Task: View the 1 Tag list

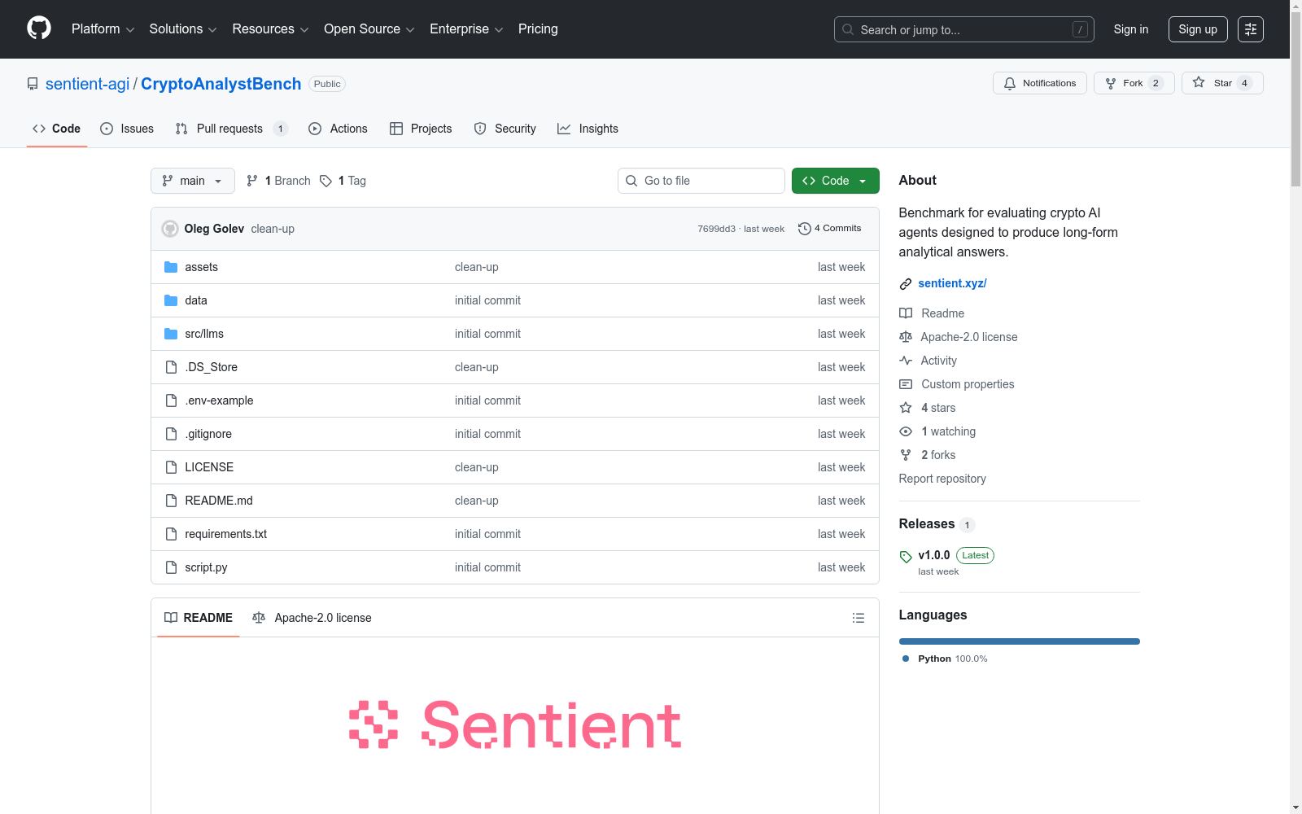Action: point(343,181)
